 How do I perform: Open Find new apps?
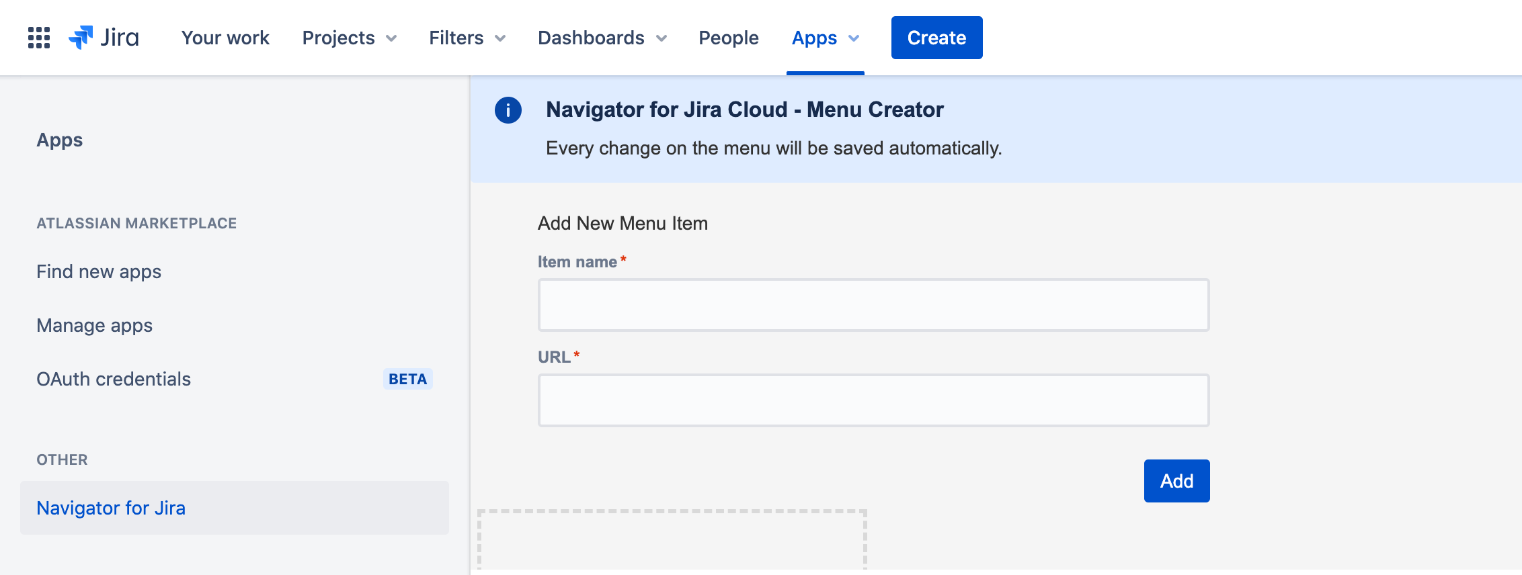tap(99, 271)
